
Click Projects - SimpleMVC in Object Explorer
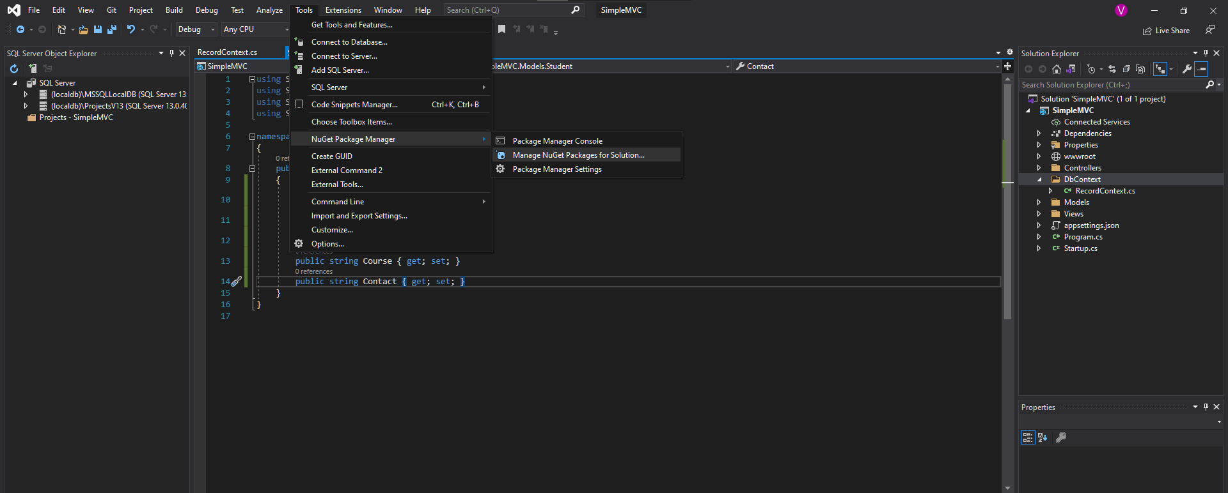click(x=76, y=118)
